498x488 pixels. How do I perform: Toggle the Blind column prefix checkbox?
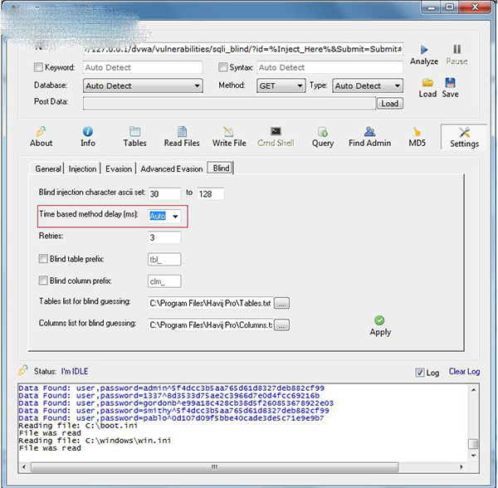pos(43,281)
